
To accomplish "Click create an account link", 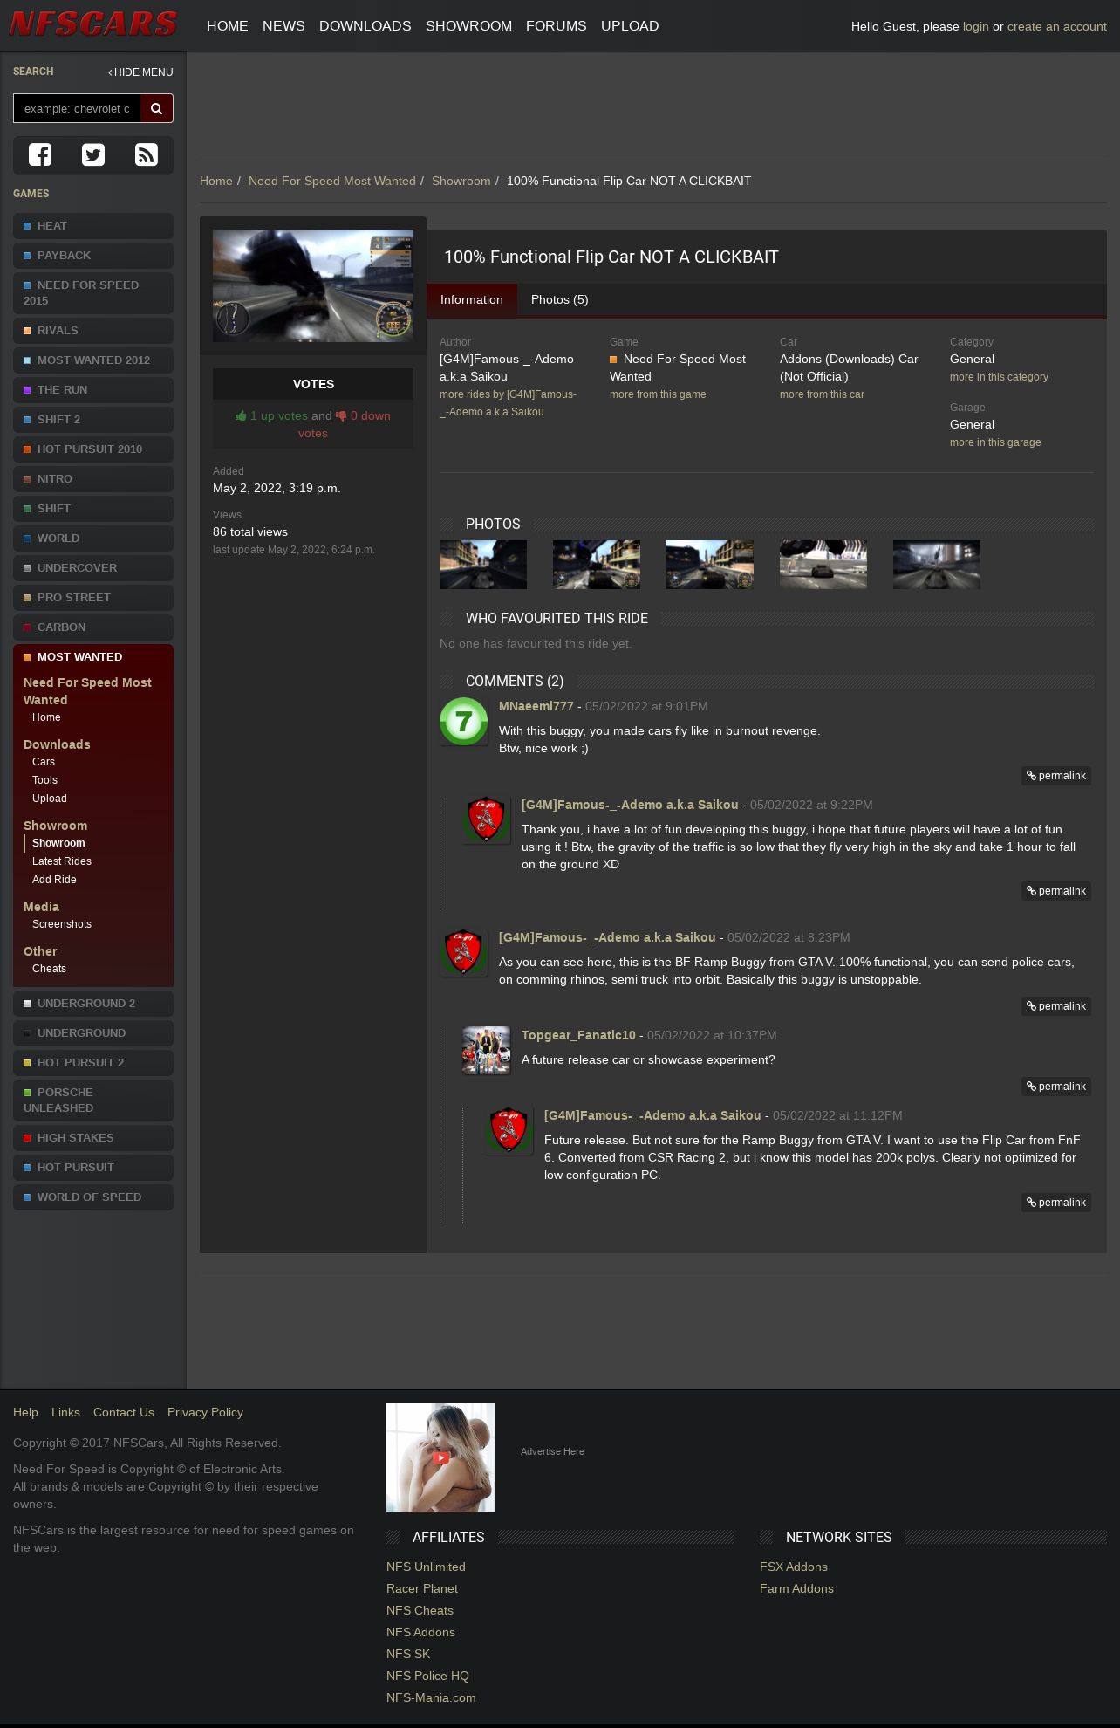I will [x=1056, y=26].
